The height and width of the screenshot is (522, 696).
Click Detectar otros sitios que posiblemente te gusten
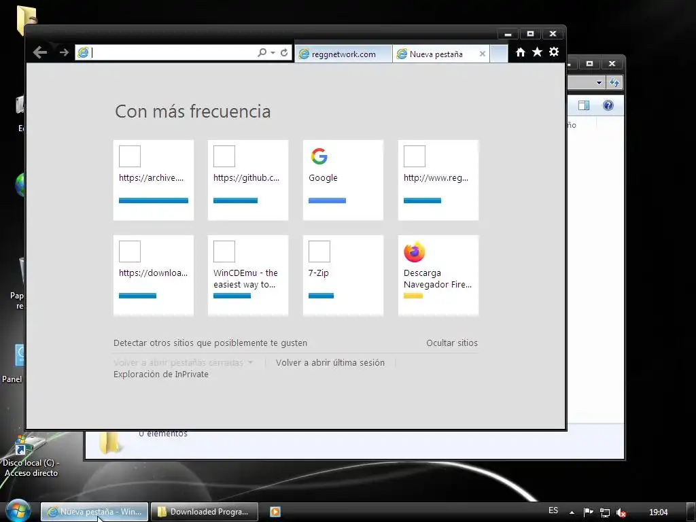pos(211,343)
